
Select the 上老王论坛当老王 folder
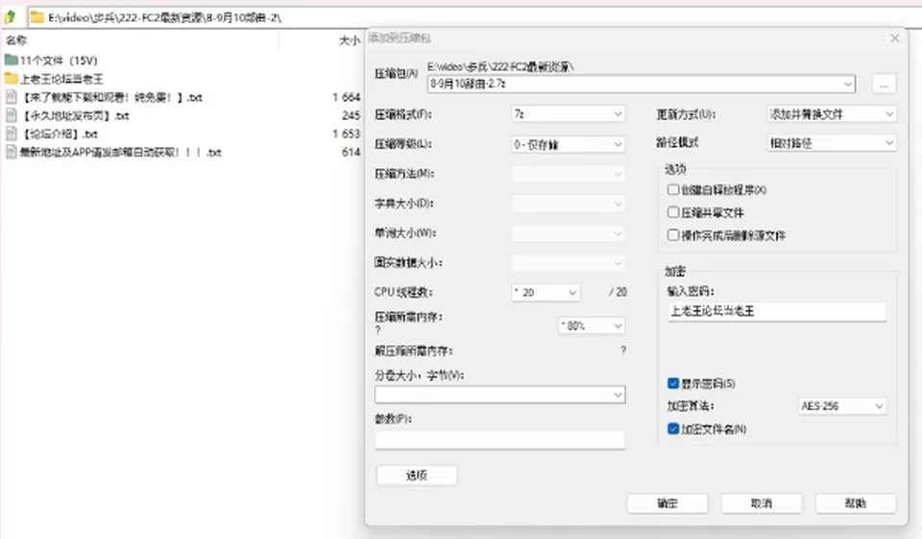[54, 78]
